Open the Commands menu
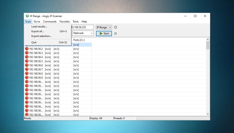Viewport: 234px width, 133px height. coord(50,22)
